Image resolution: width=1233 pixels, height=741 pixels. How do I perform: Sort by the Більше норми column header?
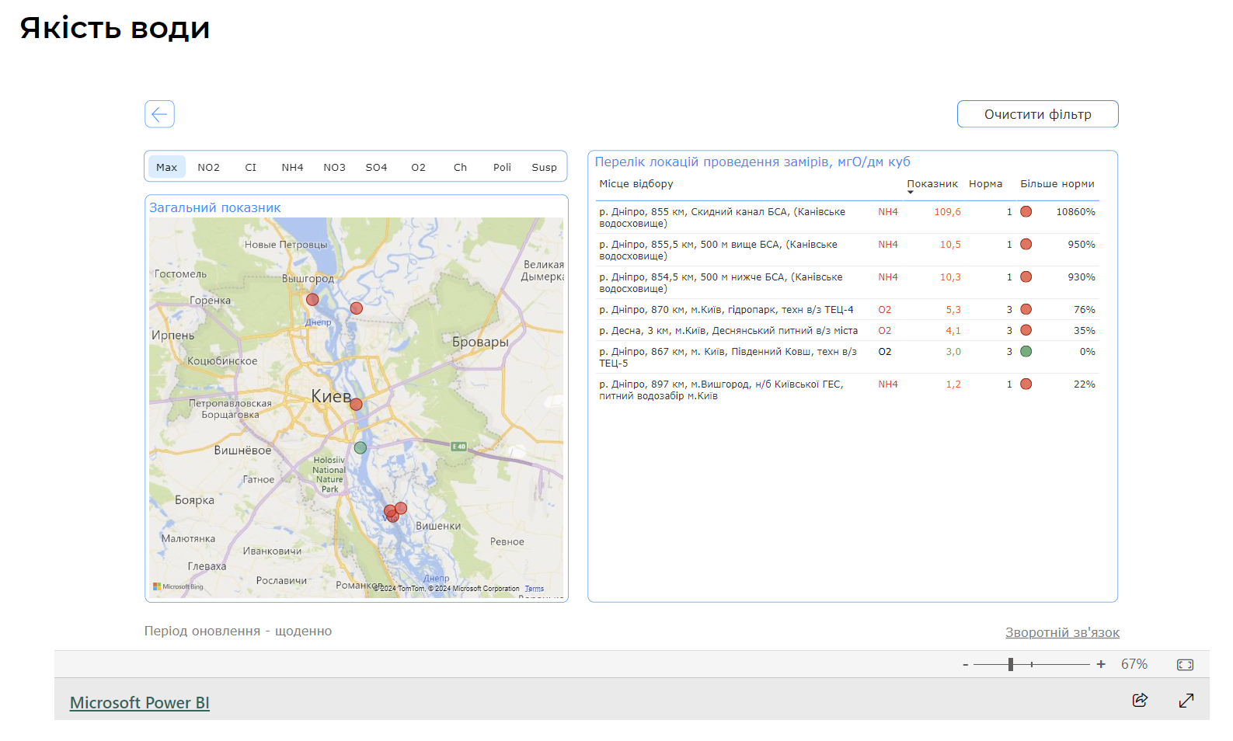click(x=1057, y=184)
